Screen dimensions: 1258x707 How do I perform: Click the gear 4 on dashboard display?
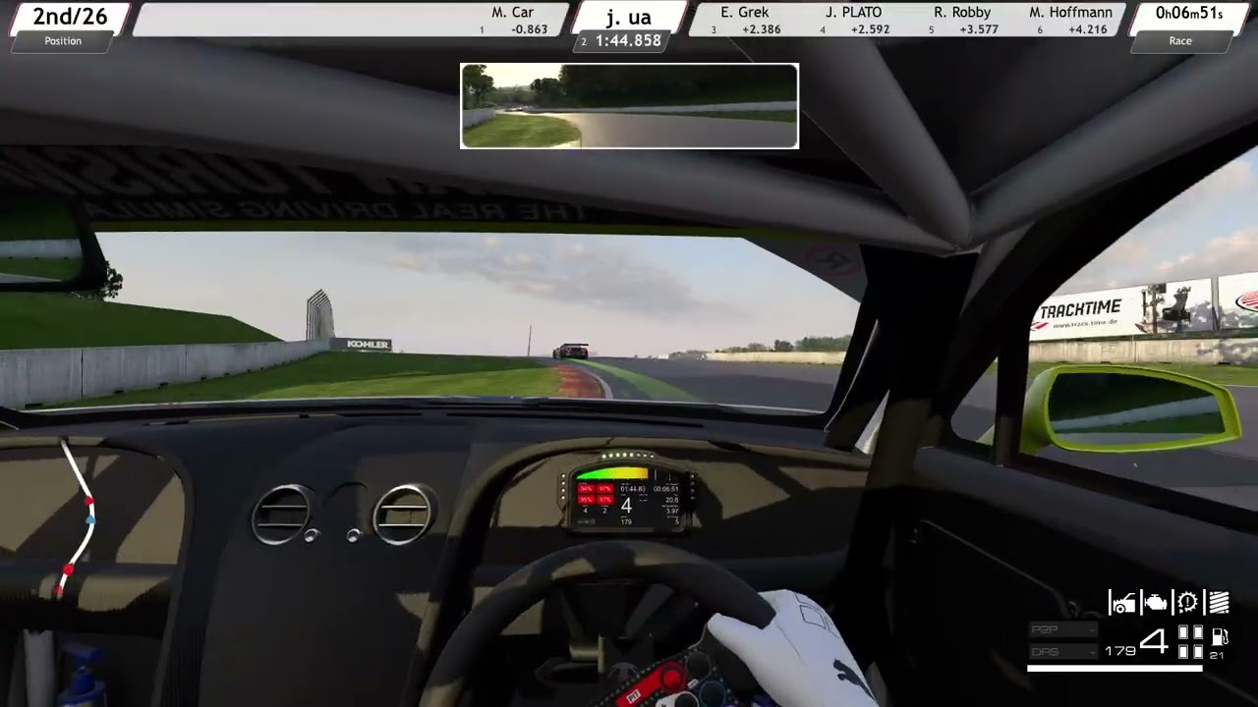point(626,507)
